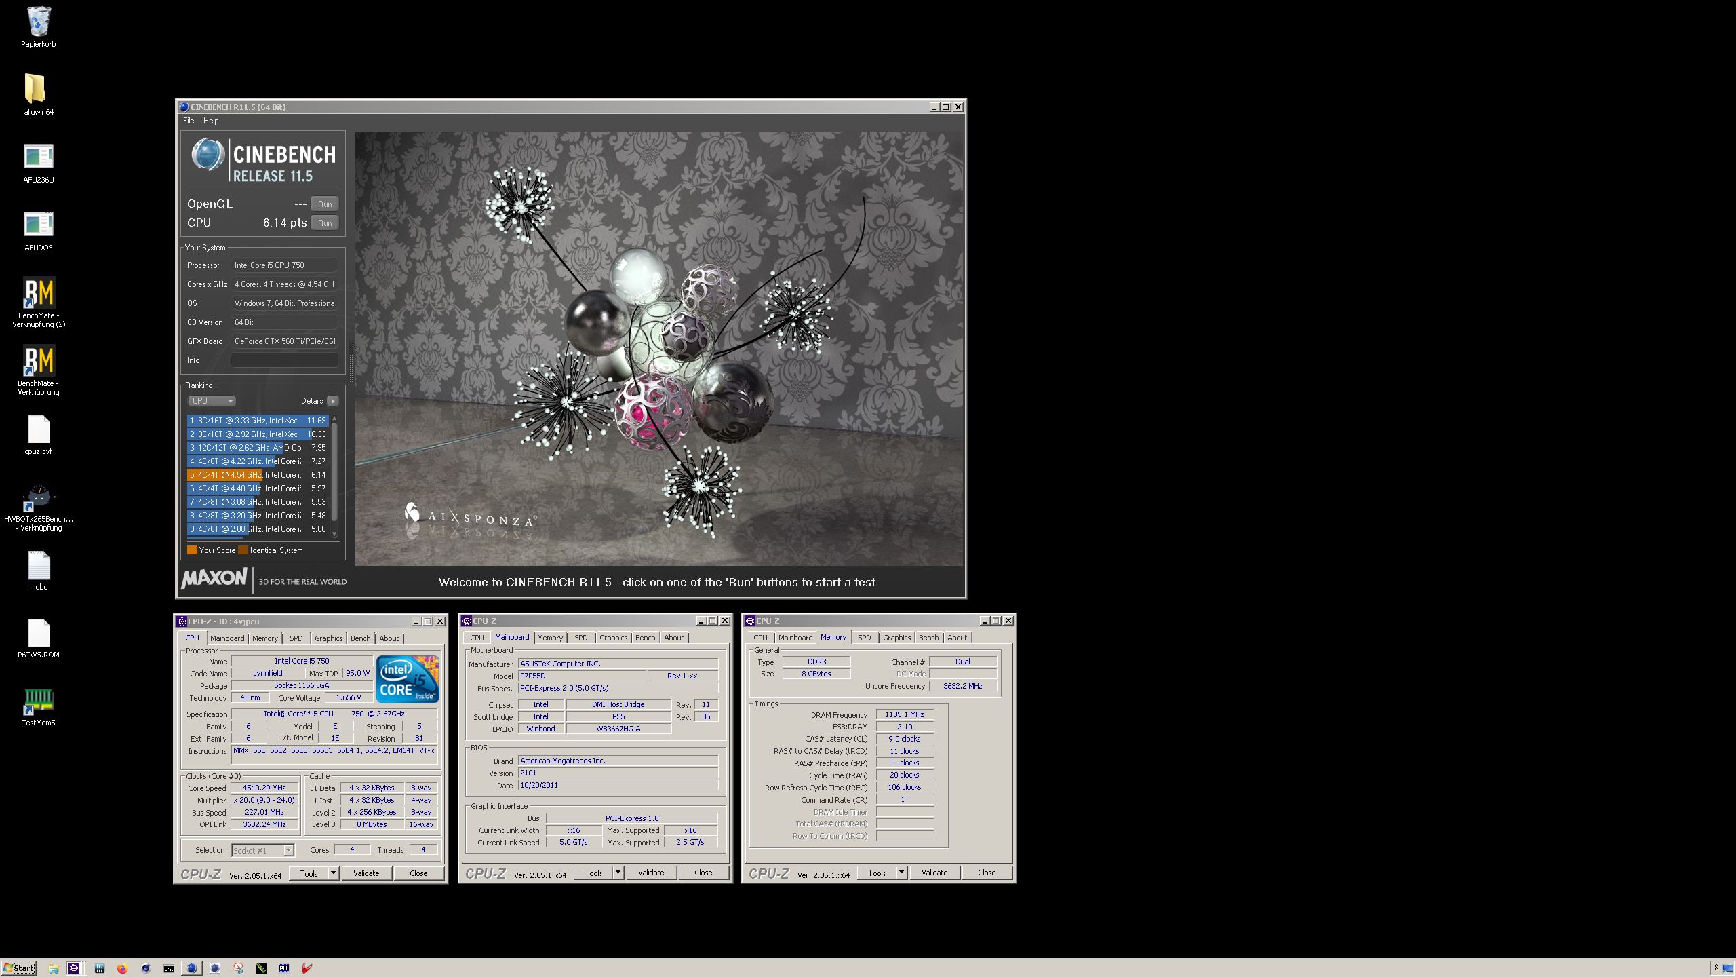Click the red checkmark taskbar icon

pyautogui.click(x=307, y=968)
